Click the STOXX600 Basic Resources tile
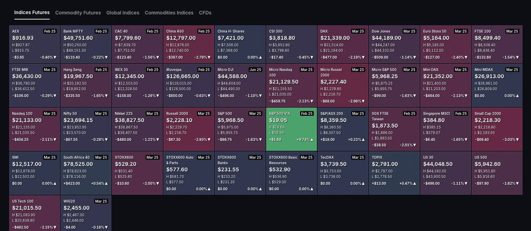Image resolution: width=531 pixels, height=231 pixels. point(291,173)
